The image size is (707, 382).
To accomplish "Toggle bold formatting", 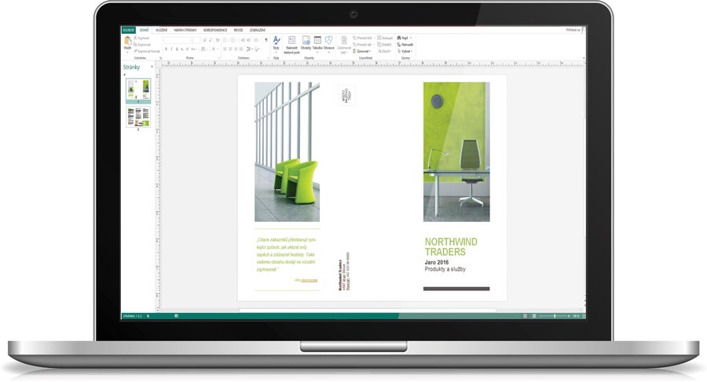I will coord(167,49).
